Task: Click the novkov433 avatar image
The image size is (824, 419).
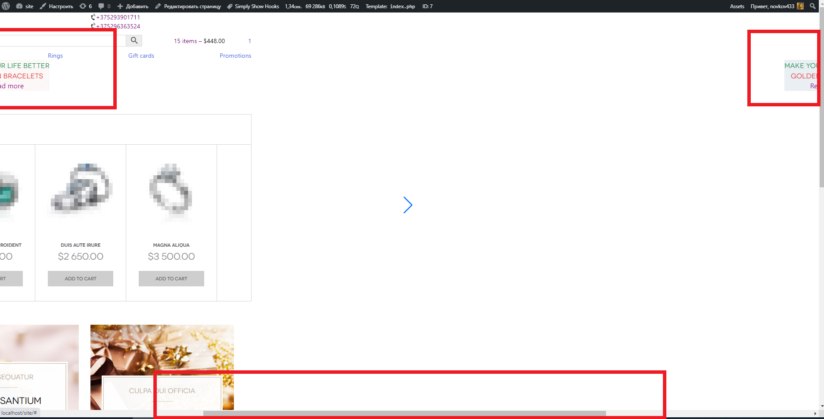Action: coord(800,6)
